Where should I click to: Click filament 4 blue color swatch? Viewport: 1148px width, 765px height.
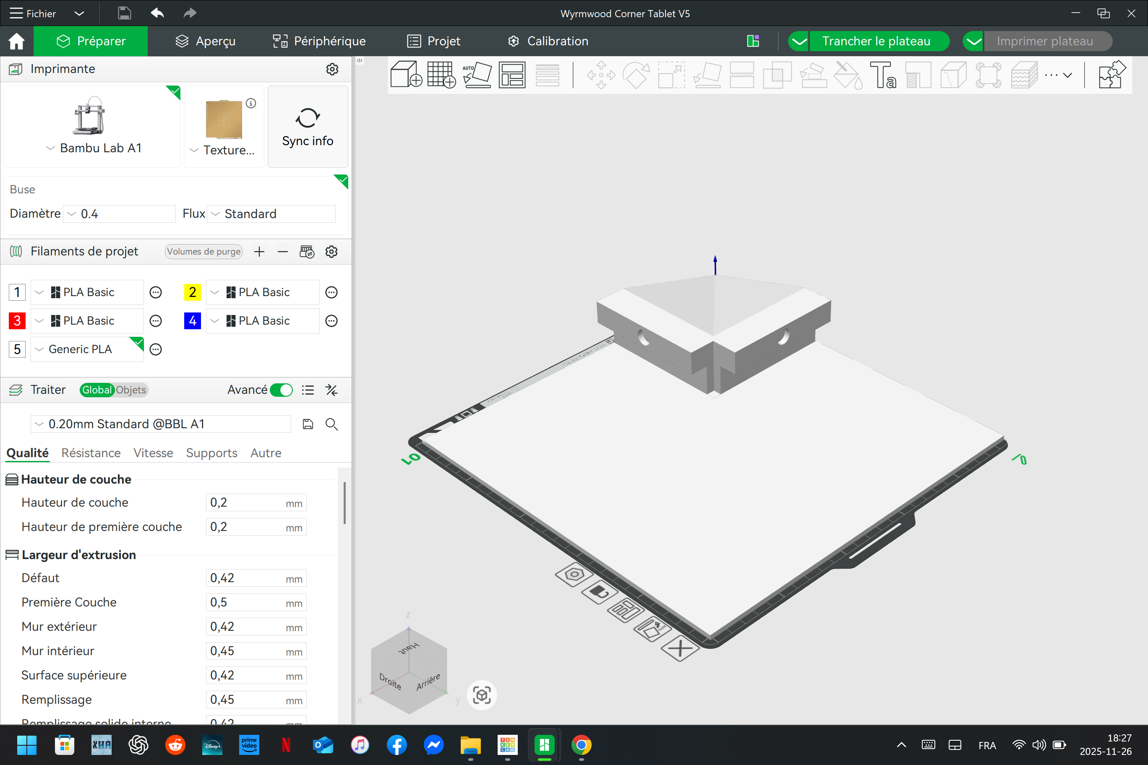pos(192,320)
